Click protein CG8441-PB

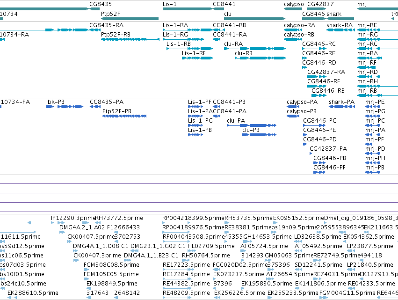[229, 102]
